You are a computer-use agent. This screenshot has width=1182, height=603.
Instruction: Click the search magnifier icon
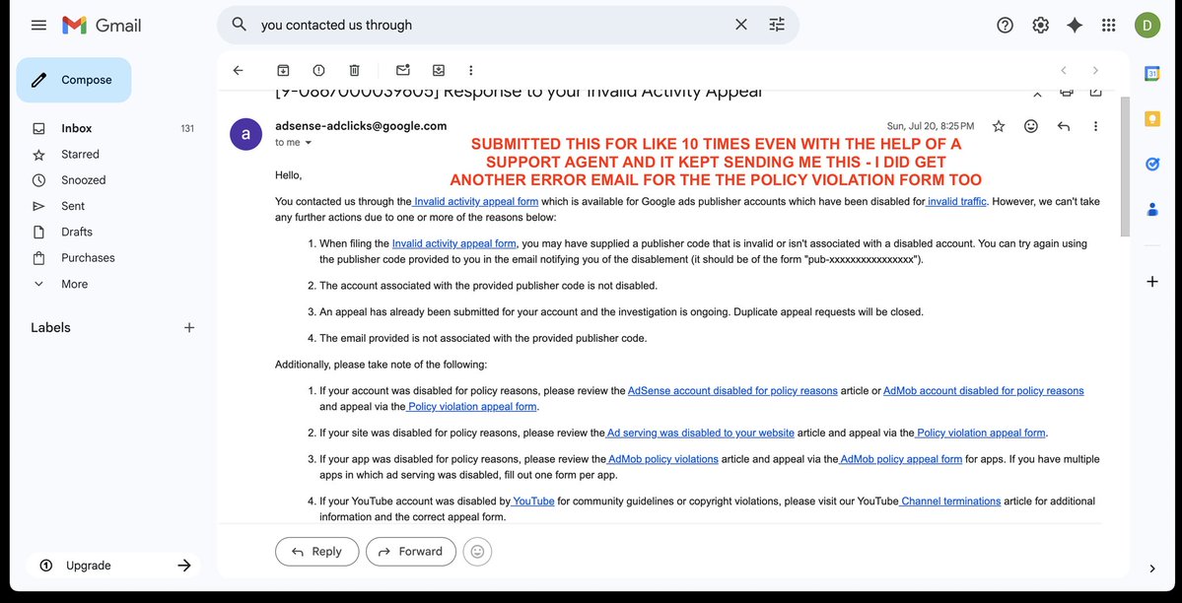[x=239, y=24]
